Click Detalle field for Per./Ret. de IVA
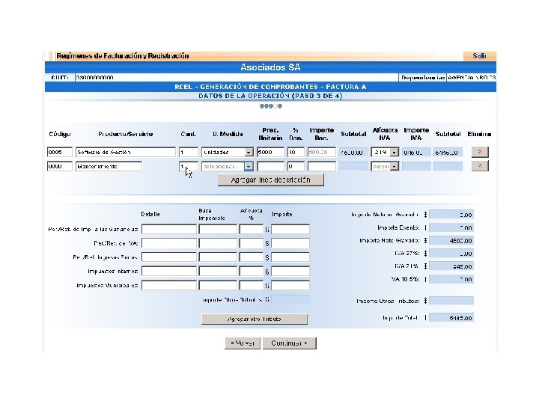 click(x=169, y=243)
